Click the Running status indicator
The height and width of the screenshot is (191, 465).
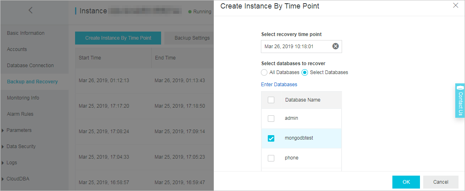click(x=200, y=12)
